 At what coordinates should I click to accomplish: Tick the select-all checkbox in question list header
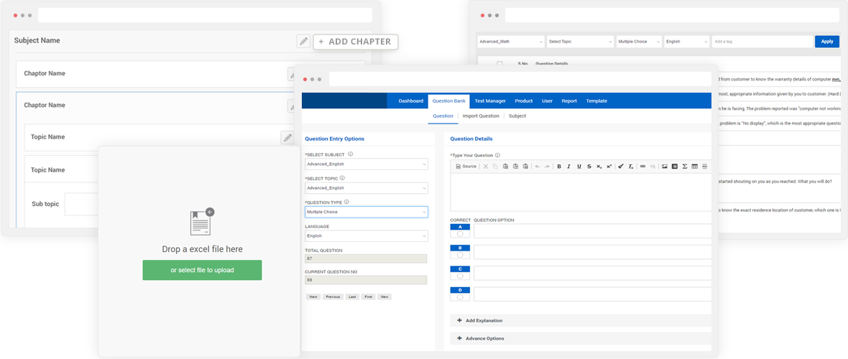click(x=499, y=64)
